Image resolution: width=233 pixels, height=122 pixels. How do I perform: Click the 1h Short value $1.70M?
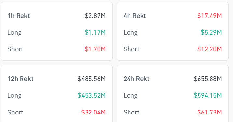click(x=95, y=49)
